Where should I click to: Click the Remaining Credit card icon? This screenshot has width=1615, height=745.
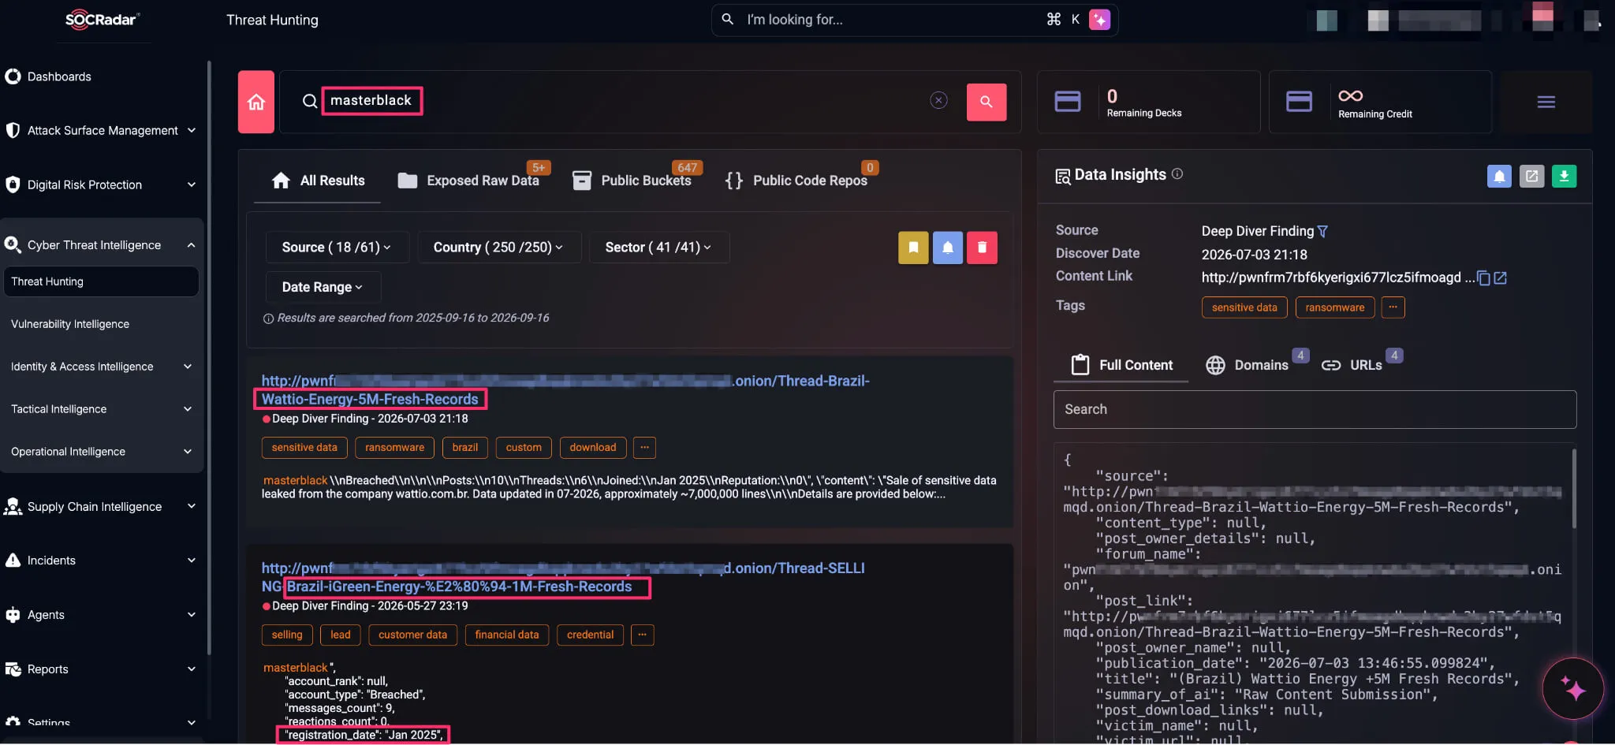[1299, 102]
